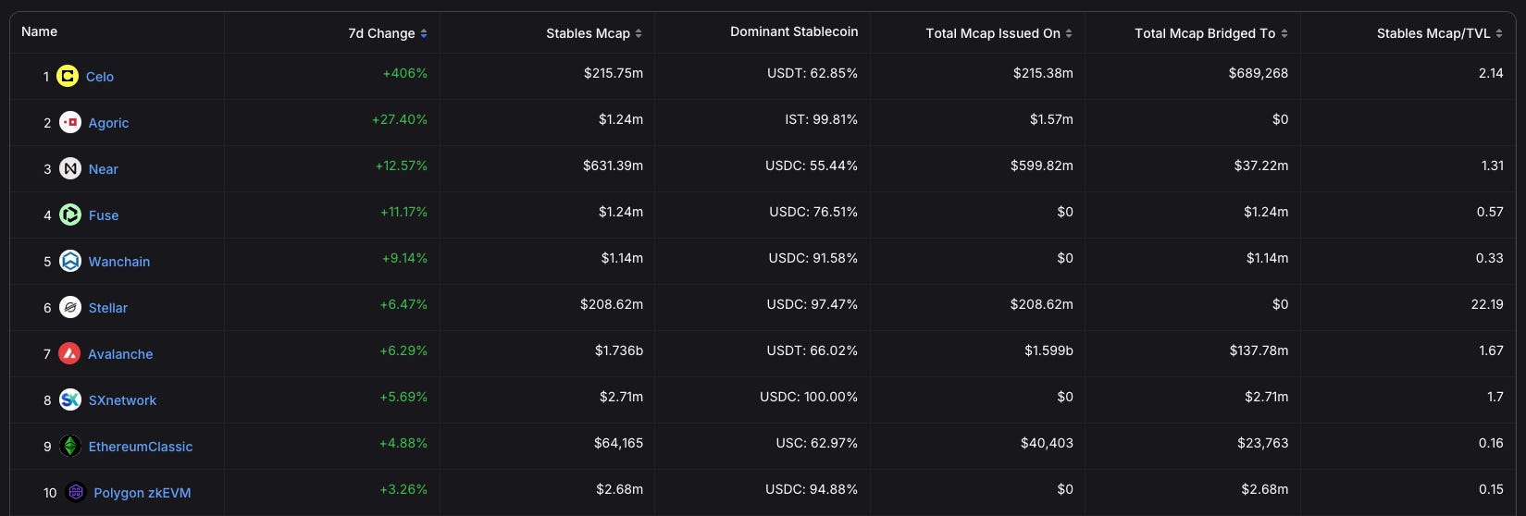Click the Celo chain logo icon
The height and width of the screenshot is (516, 1526).
coord(68,76)
